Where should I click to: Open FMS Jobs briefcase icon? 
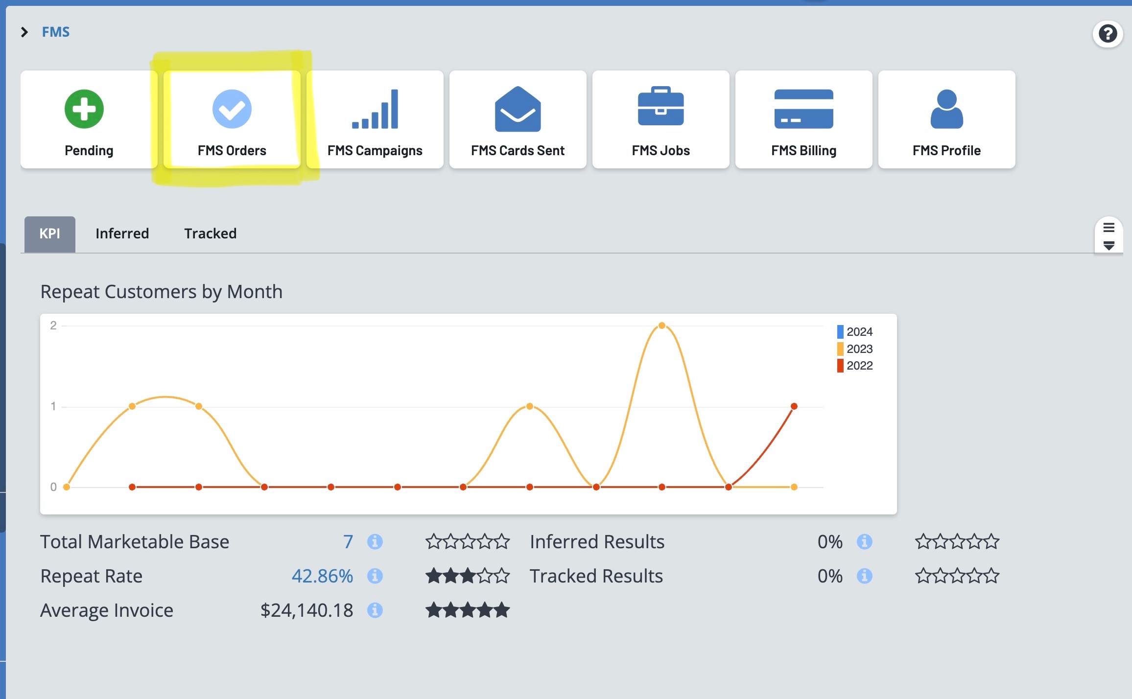660,106
